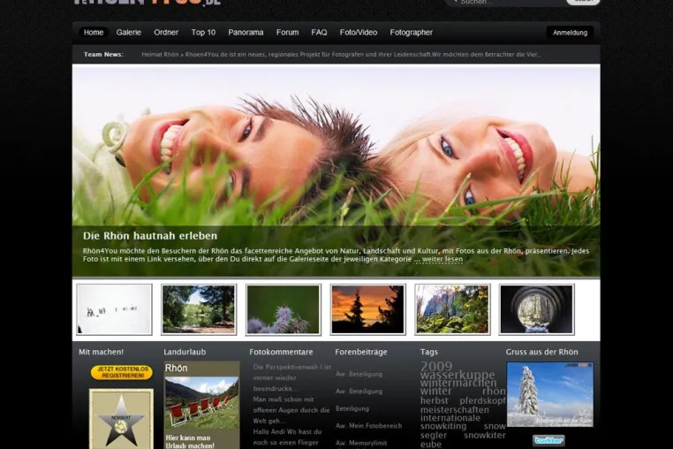Open the Forum section
This screenshot has height=449, width=673.
[x=287, y=32]
